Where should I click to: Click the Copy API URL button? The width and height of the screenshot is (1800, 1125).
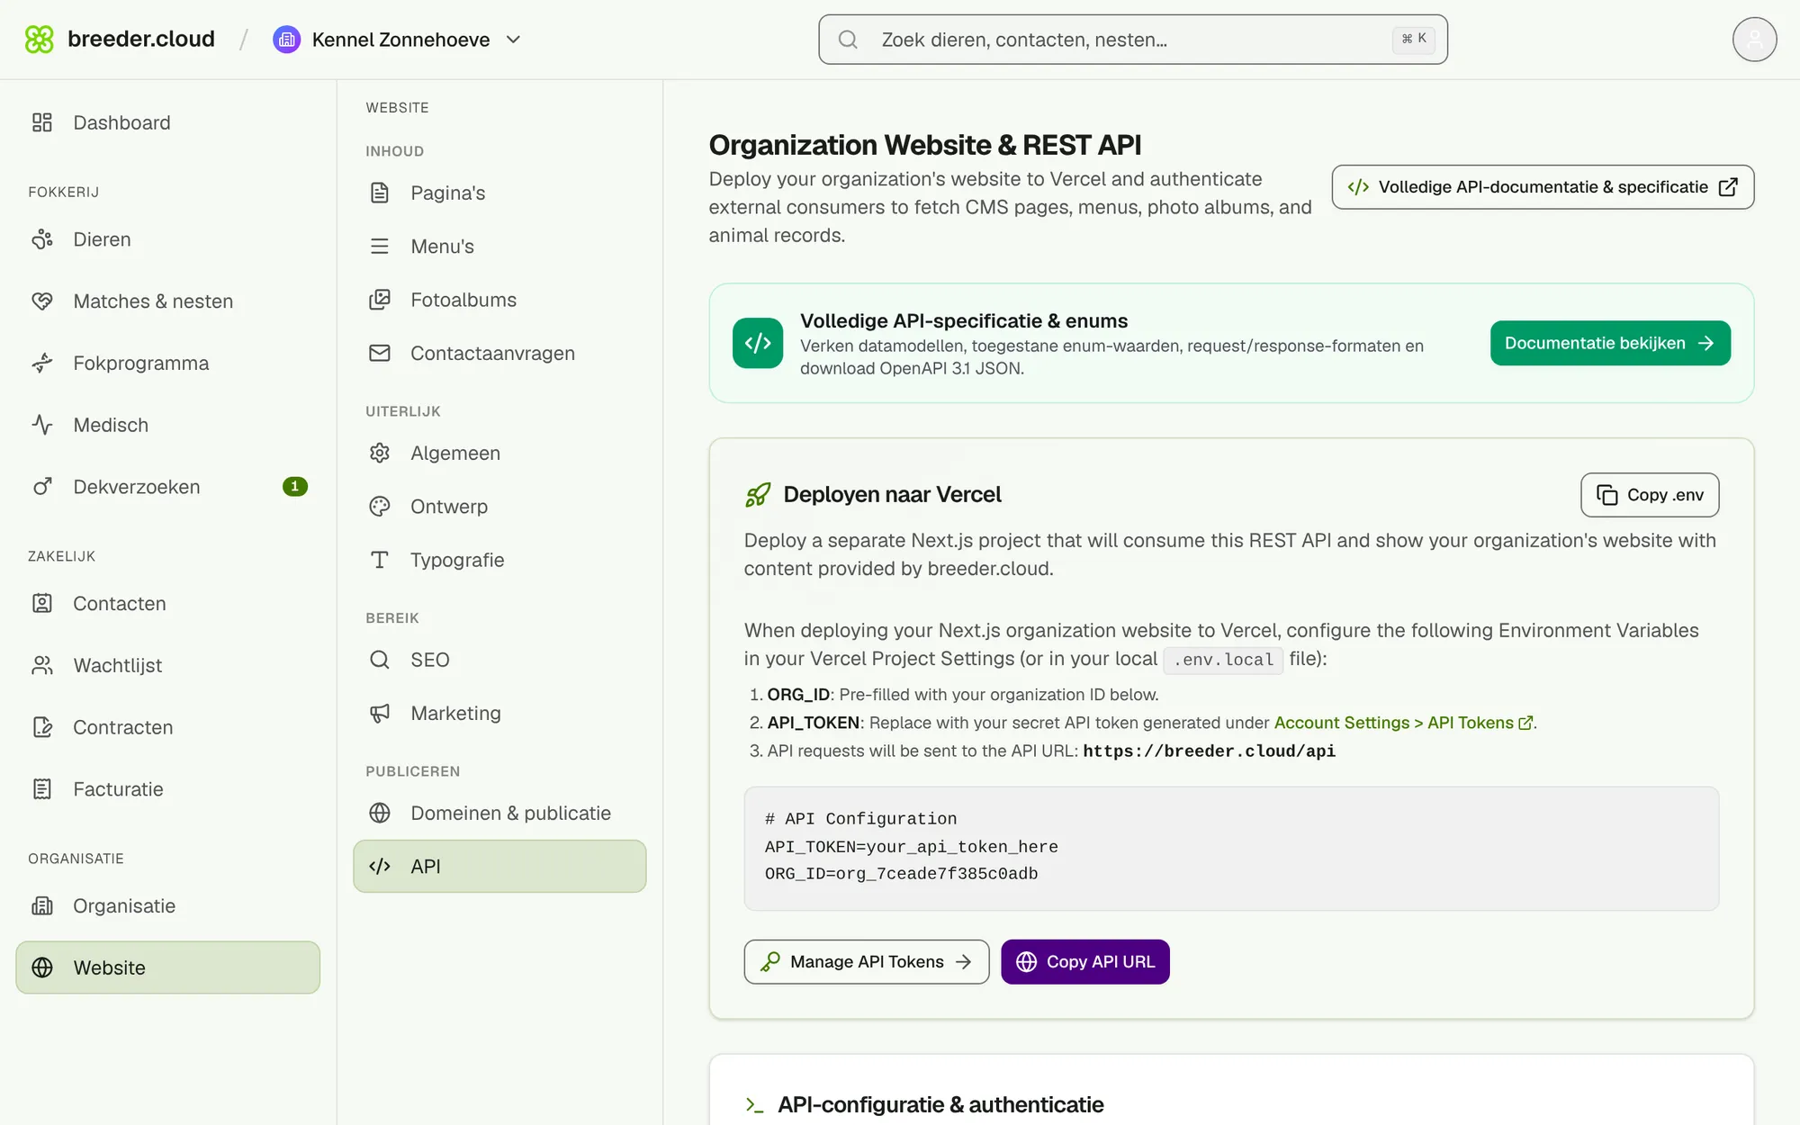click(x=1085, y=961)
